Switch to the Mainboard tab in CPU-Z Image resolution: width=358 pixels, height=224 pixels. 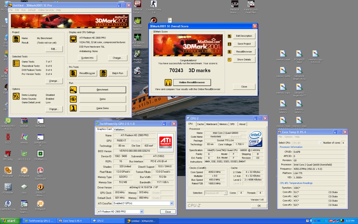click(x=212, y=124)
